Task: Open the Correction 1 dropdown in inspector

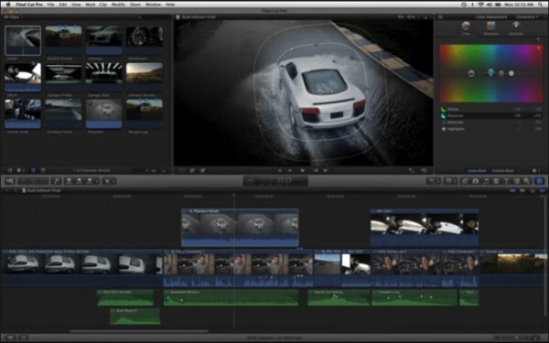Action: (x=527, y=16)
